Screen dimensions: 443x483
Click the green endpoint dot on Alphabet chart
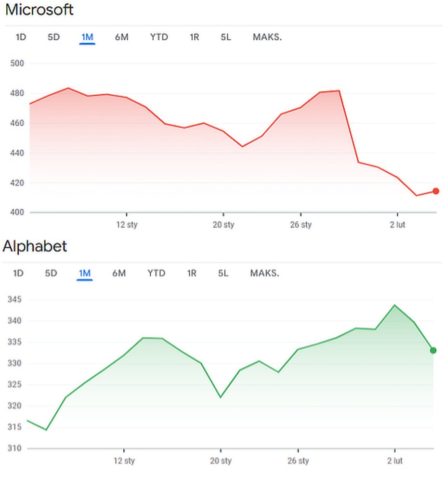433,350
